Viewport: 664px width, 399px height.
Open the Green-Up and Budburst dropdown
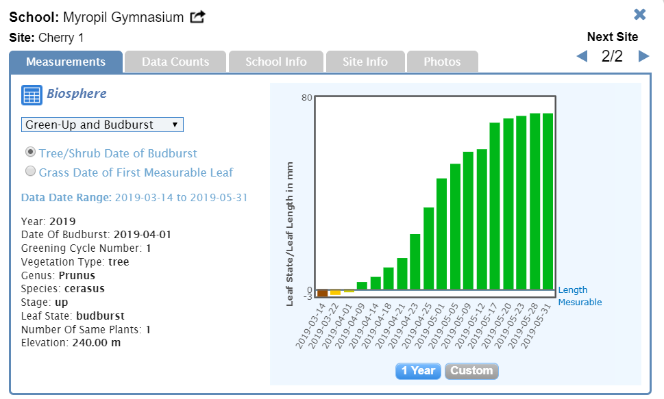[x=102, y=125]
